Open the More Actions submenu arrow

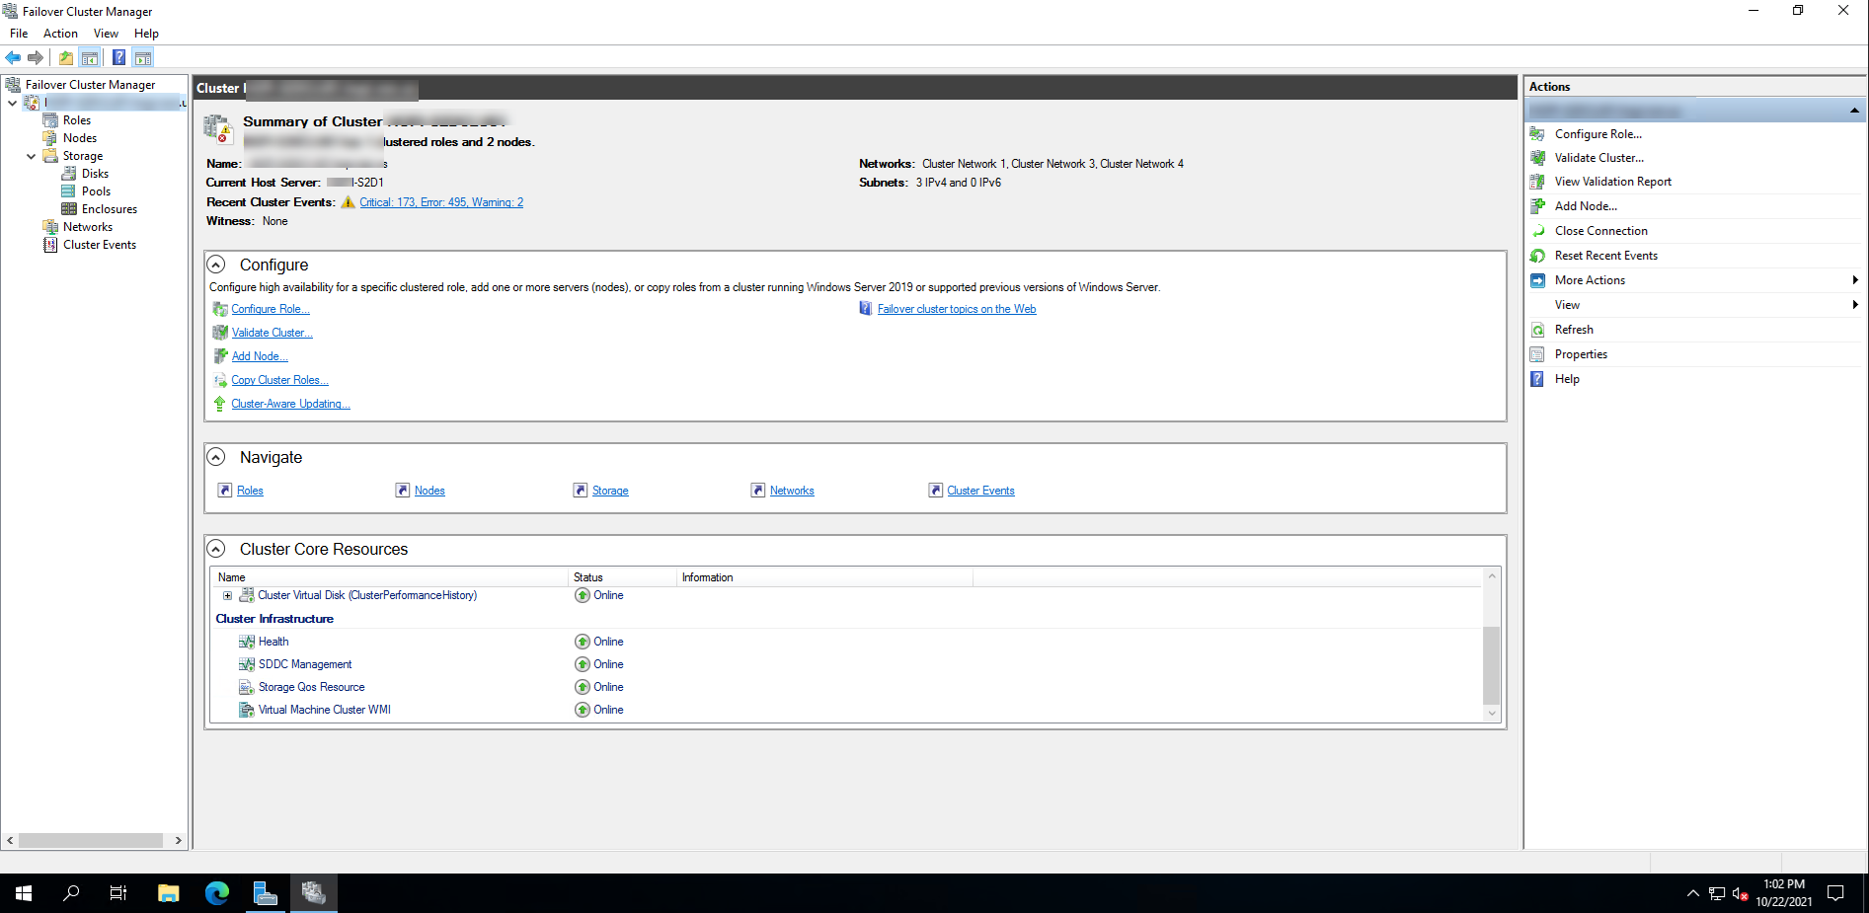click(1855, 280)
